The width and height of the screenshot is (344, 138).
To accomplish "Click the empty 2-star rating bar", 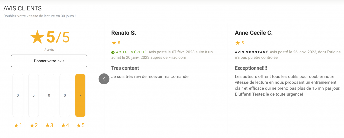I will point(34,96).
